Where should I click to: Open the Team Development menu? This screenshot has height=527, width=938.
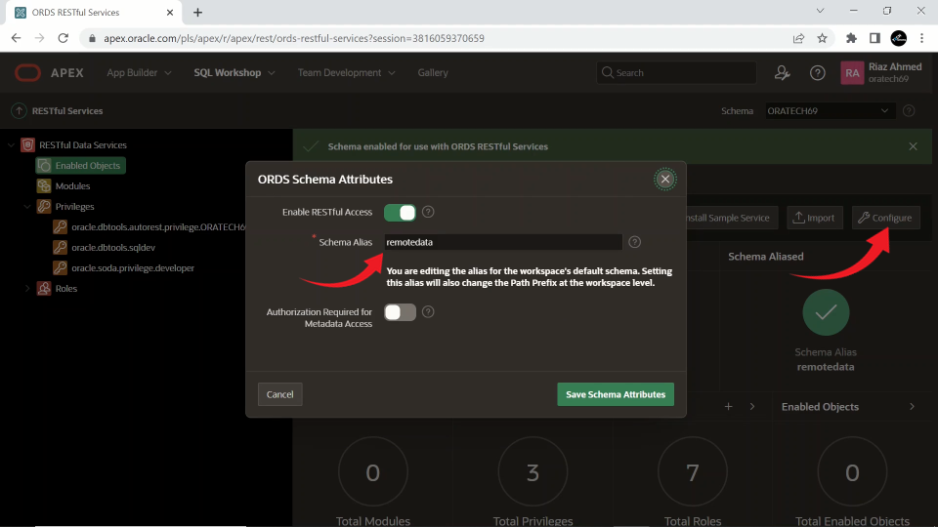point(346,72)
